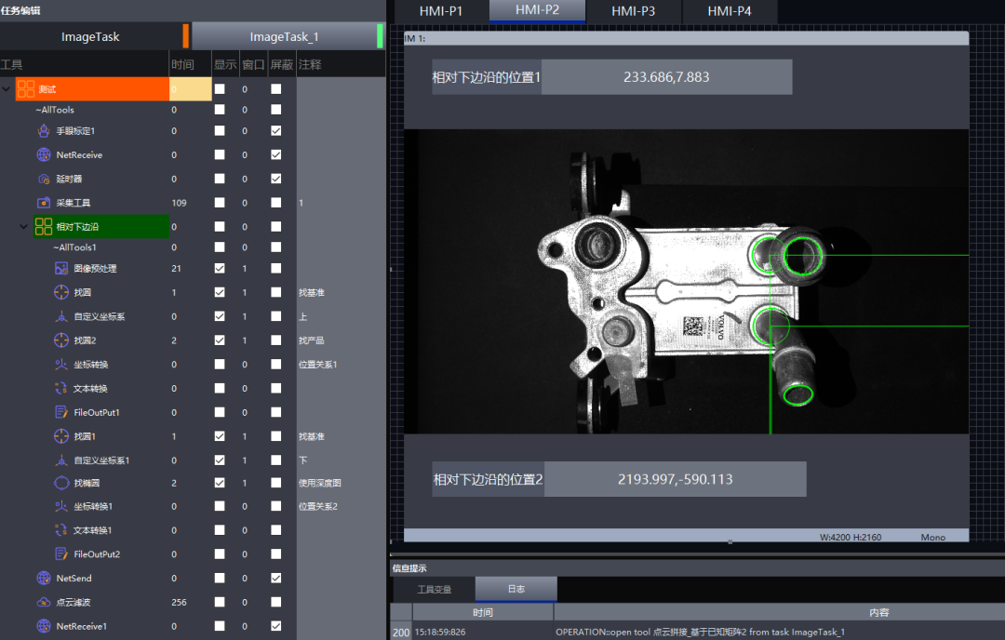Switch to the ImageTask task button
The width and height of the screenshot is (1005, 640).
pyautogui.click(x=90, y=37)
